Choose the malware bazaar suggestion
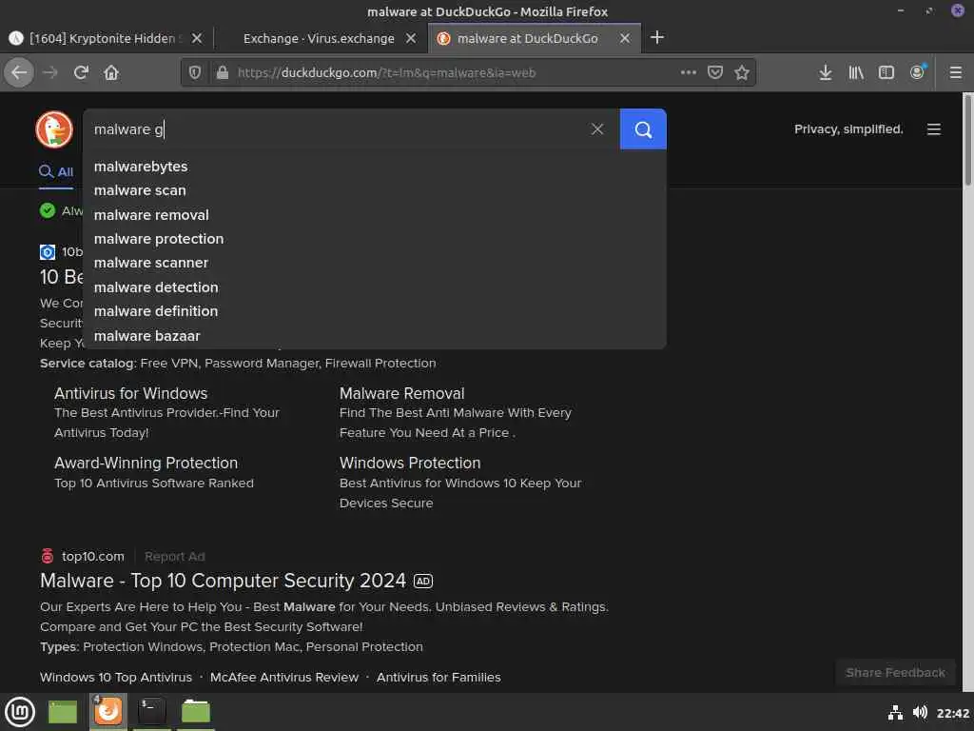Viewport: 974px width, 731px height. tap(375, 336)
